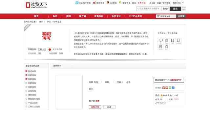Open the 会员专区 navigation item
Image resolution: width=210 pixels, height=118 pixels.
coord(116,16)
